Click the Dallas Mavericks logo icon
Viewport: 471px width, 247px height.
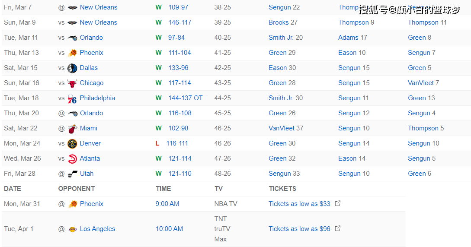(x=72, y=68)
